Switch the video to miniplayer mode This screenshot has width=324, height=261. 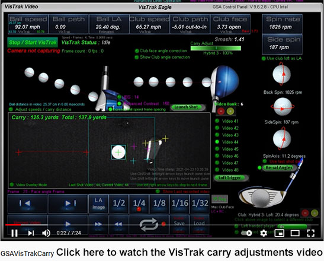point(279,233)
